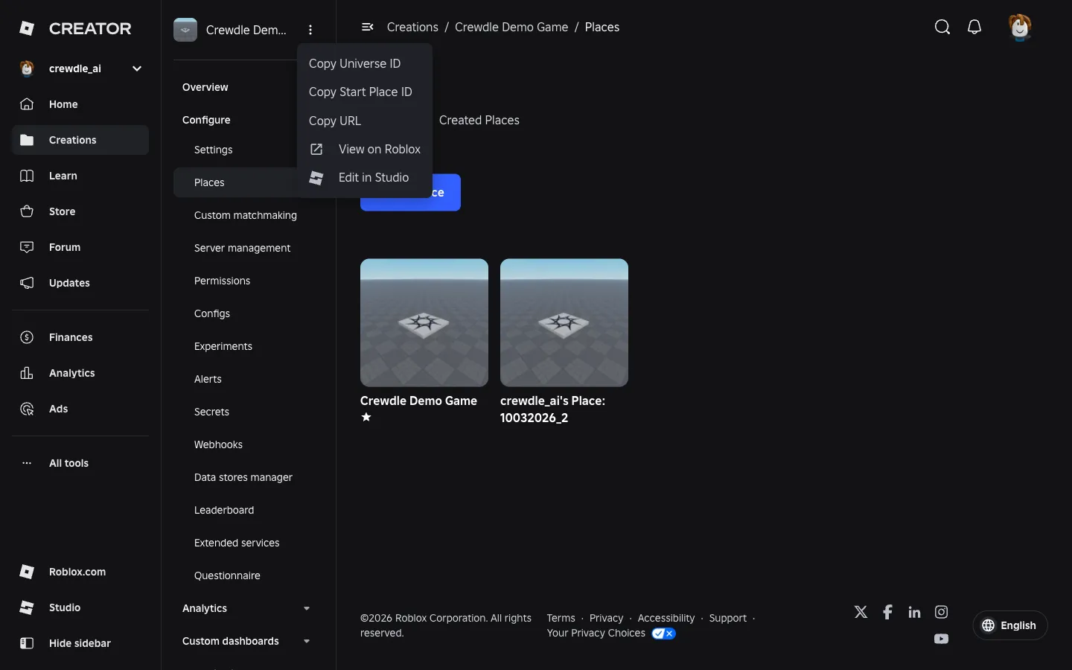The height and width of the screenshot is (670, 1072).
Task: Open the Ads target icon
Action: pyautogui.click(x=27, y=409)
